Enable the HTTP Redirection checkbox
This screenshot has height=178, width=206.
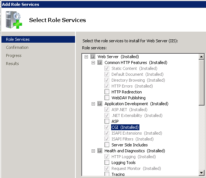pos(107,92)
